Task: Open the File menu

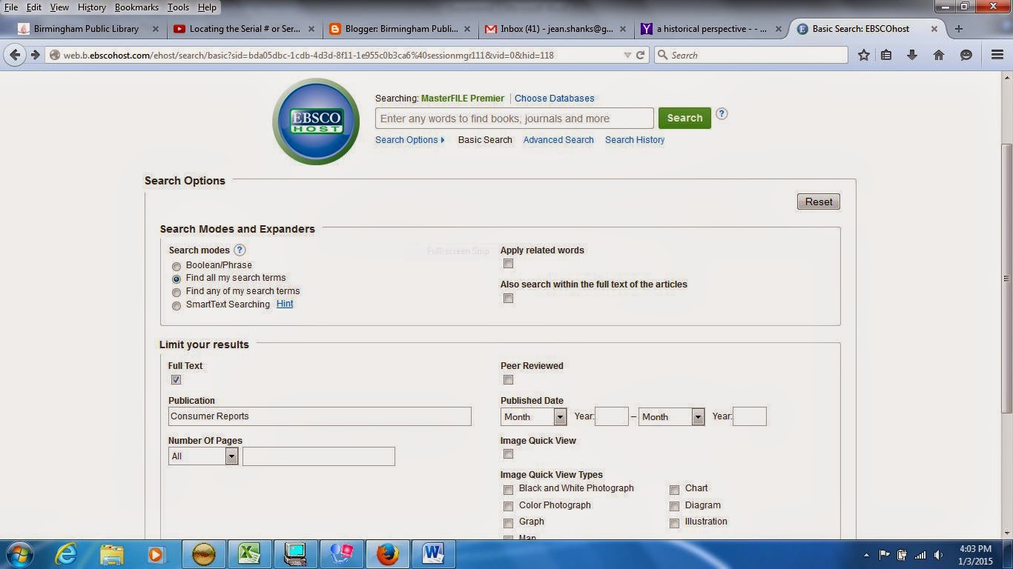Action: (11, 7)
